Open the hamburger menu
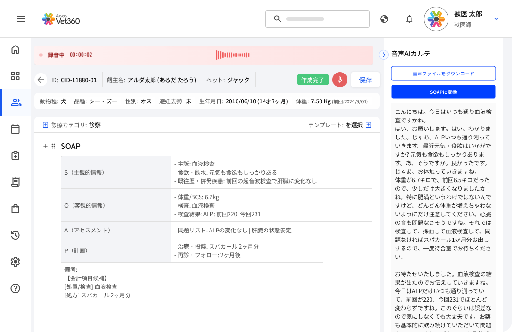The height and width of the screenshot is (332, 512). point(21,19)
